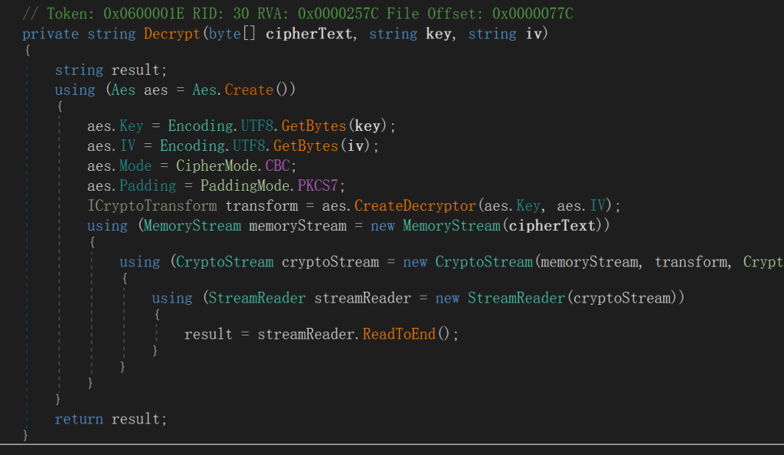Open the PaddingMode enum type
This screenshot has height=455, width=784.
coord(245,186)
